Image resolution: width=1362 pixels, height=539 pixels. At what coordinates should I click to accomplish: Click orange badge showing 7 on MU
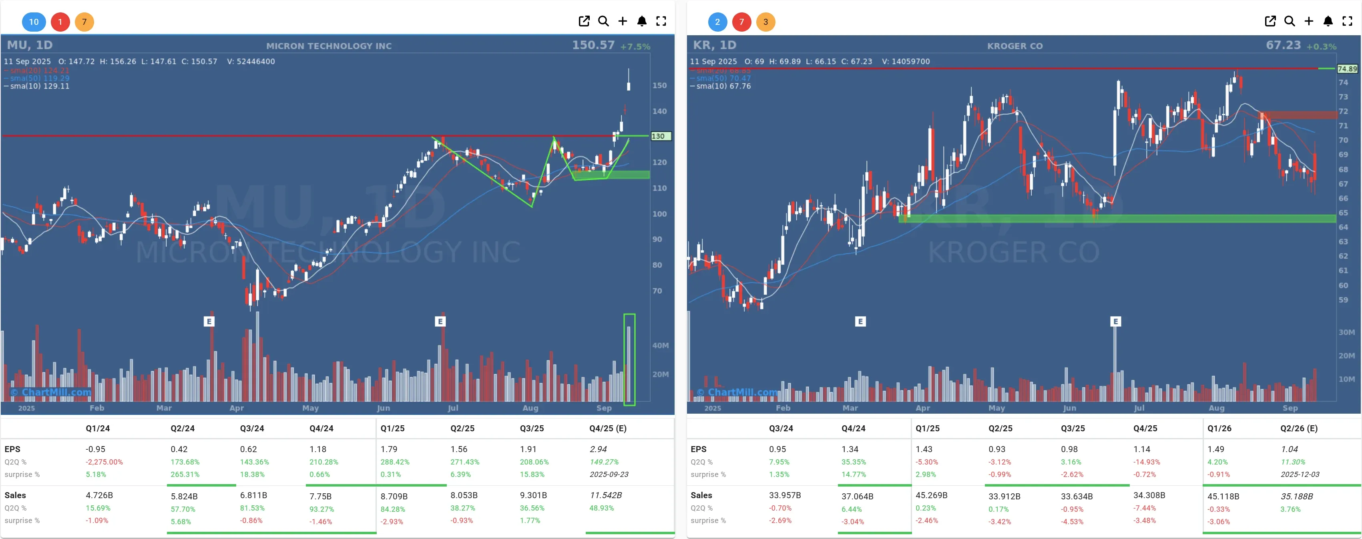84,22
